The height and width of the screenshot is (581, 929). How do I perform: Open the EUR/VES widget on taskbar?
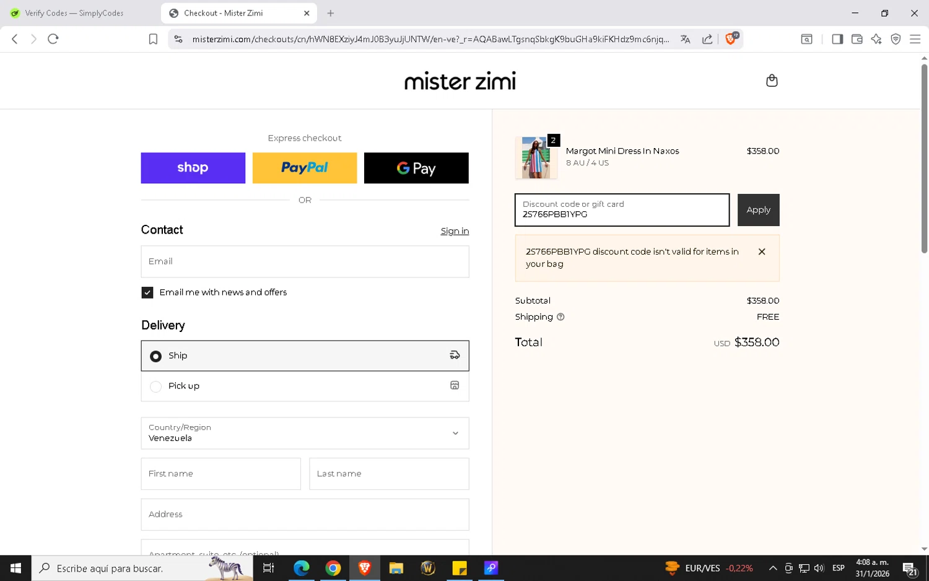(709, 568)
